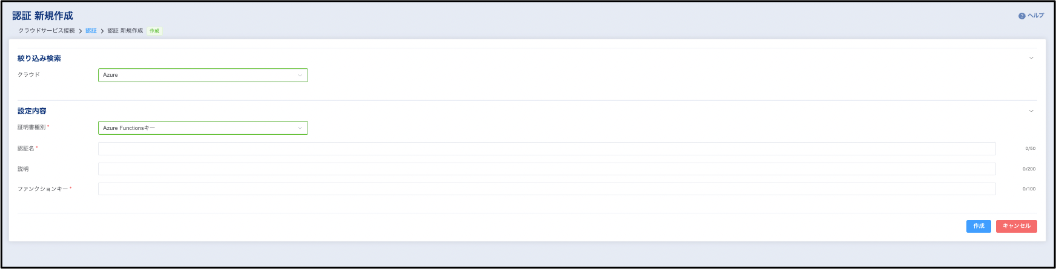Focus the 説明 text field

(546, 169)
